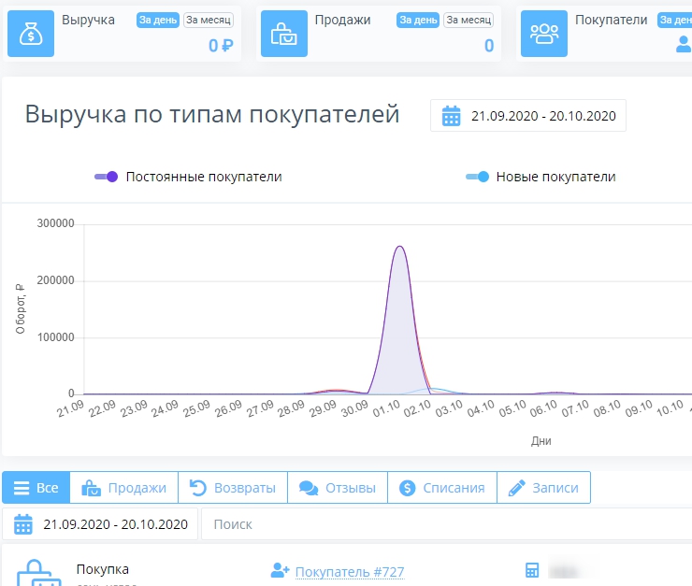The height and width of the screenshot is (586, 692).
Task: Toggle Выручка to За день
Action: [x=157, y=20]
